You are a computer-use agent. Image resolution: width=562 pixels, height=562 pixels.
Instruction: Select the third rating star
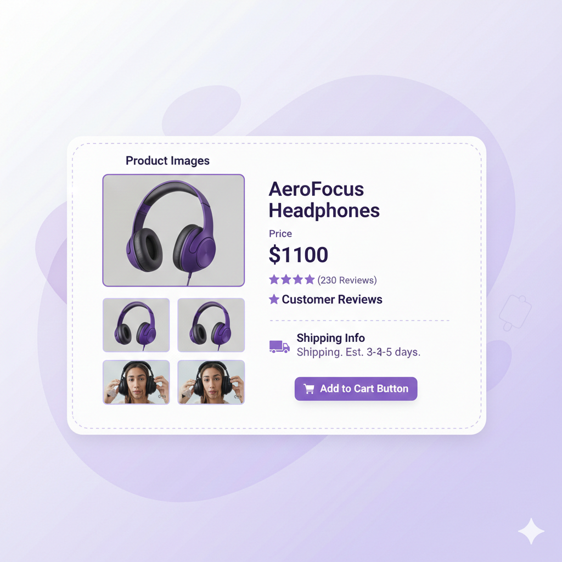click(x=298, y=279)
